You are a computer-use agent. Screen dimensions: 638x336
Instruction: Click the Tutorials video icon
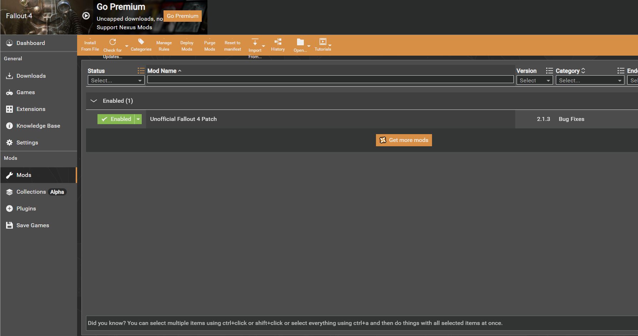point(323,42)
